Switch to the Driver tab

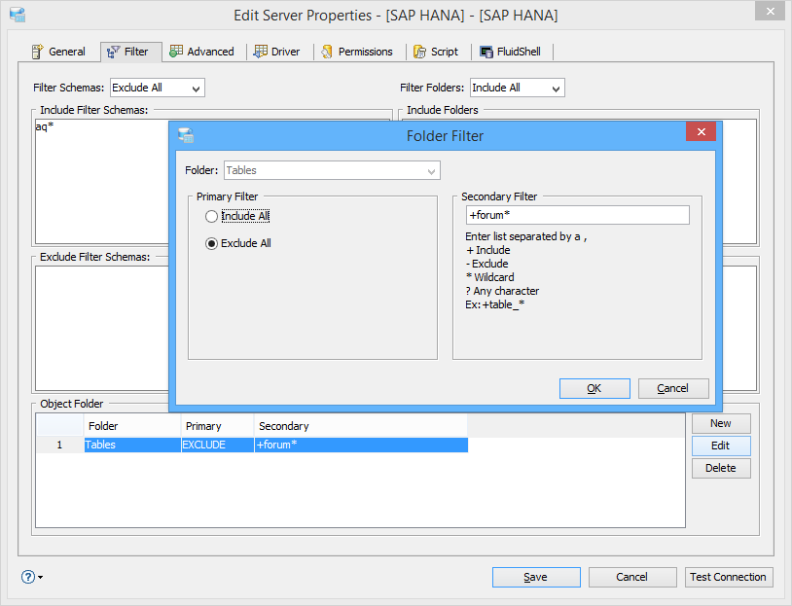point(276,52)
